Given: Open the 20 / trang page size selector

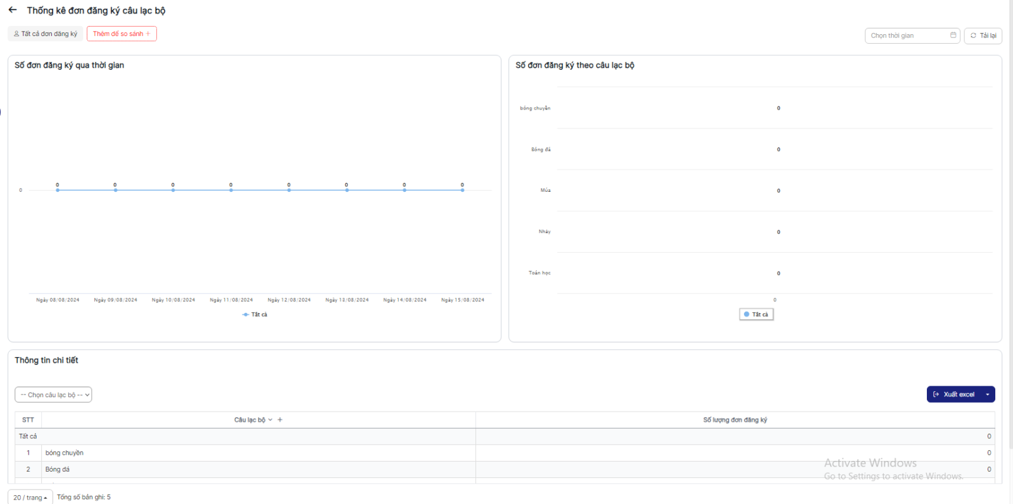Looking at the screenshot, I should pos(30,497).
